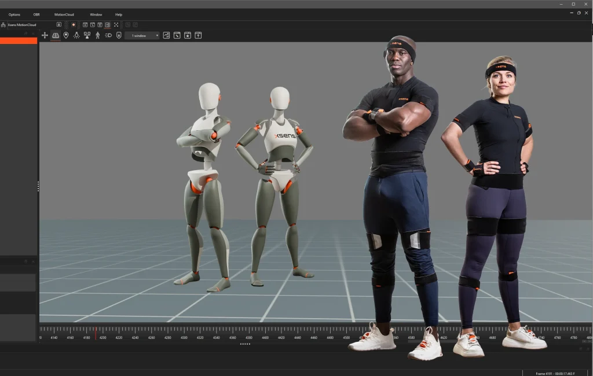Click the window person icon in top toolbar
This screenshot has width=593, height=376.
[x=100, y=25]
